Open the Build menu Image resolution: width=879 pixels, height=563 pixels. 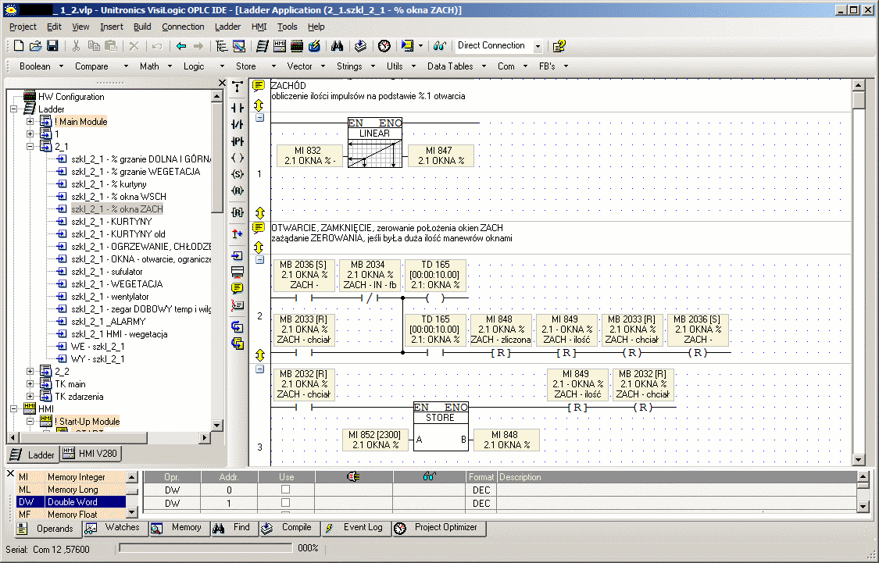pyautogui.click(x=142, y=27)
